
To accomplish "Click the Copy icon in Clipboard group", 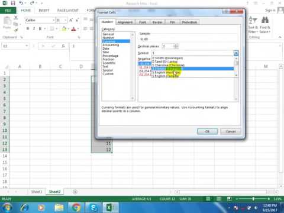I will (16, 24).
